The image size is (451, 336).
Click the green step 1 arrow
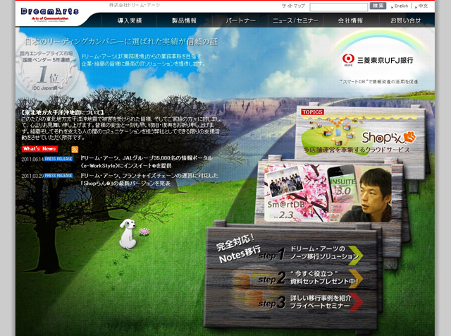[x=356, y=256]
